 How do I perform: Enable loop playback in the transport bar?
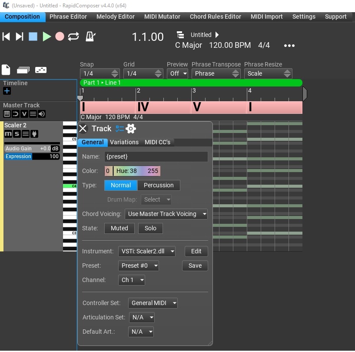point(74,37)
